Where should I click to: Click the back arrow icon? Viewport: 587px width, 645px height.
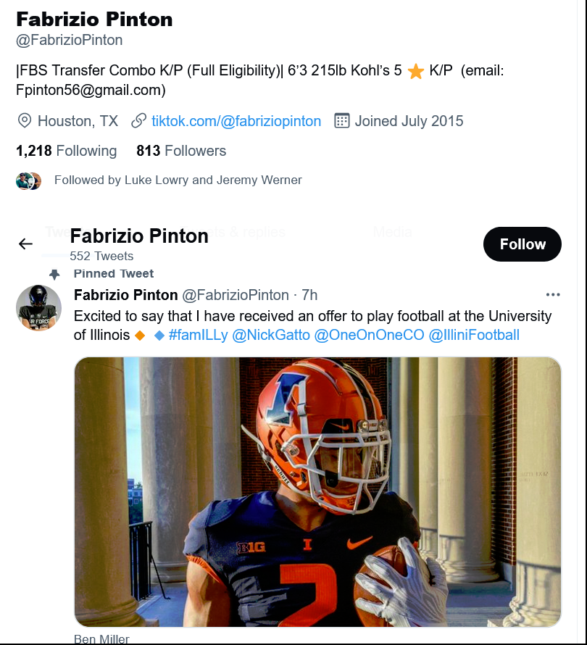point(26,244)
